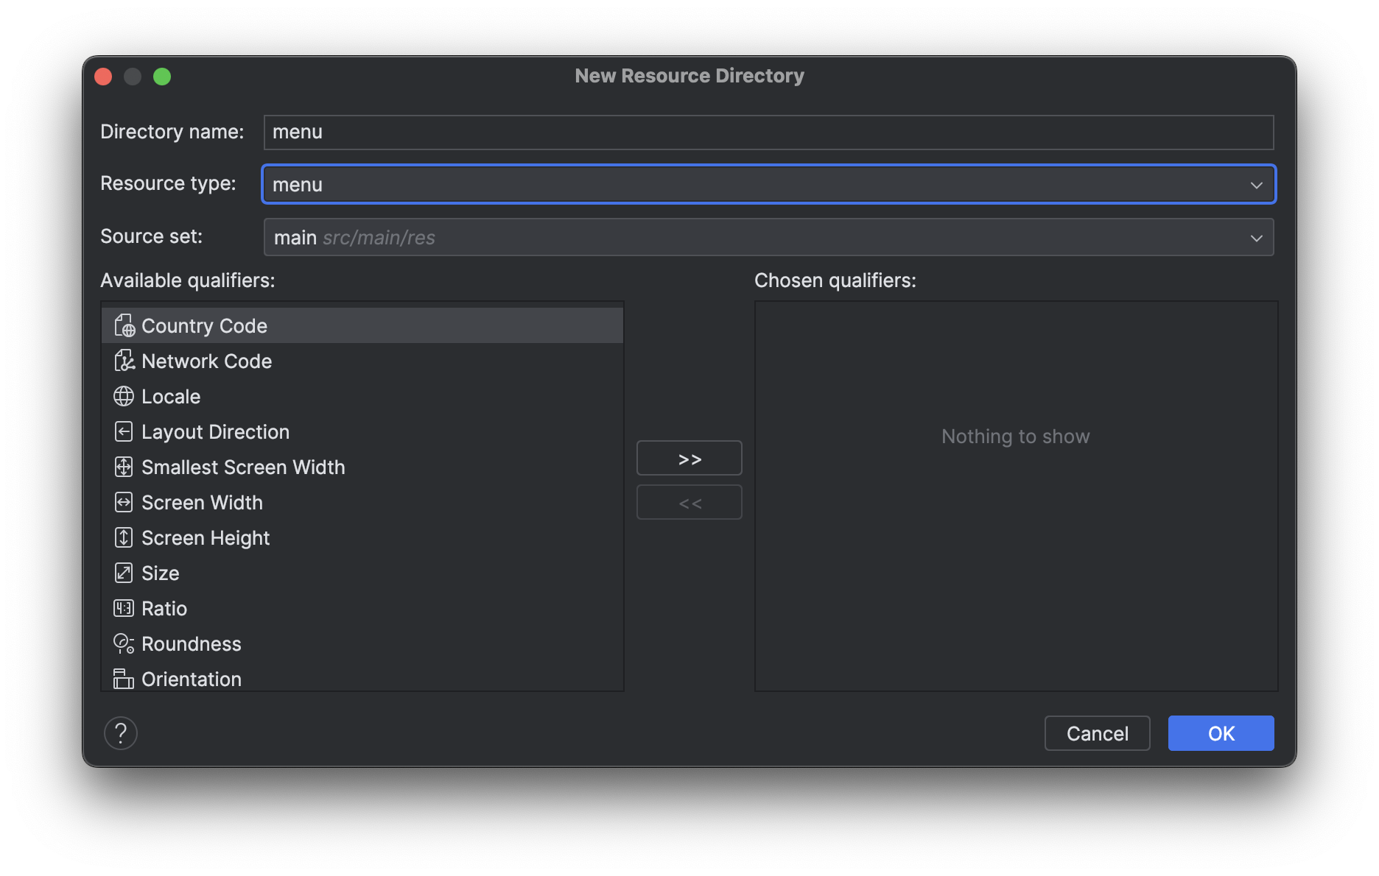
Task: Click the Locale globe icon
Action: pyautogui.click(x=124, y=396)
